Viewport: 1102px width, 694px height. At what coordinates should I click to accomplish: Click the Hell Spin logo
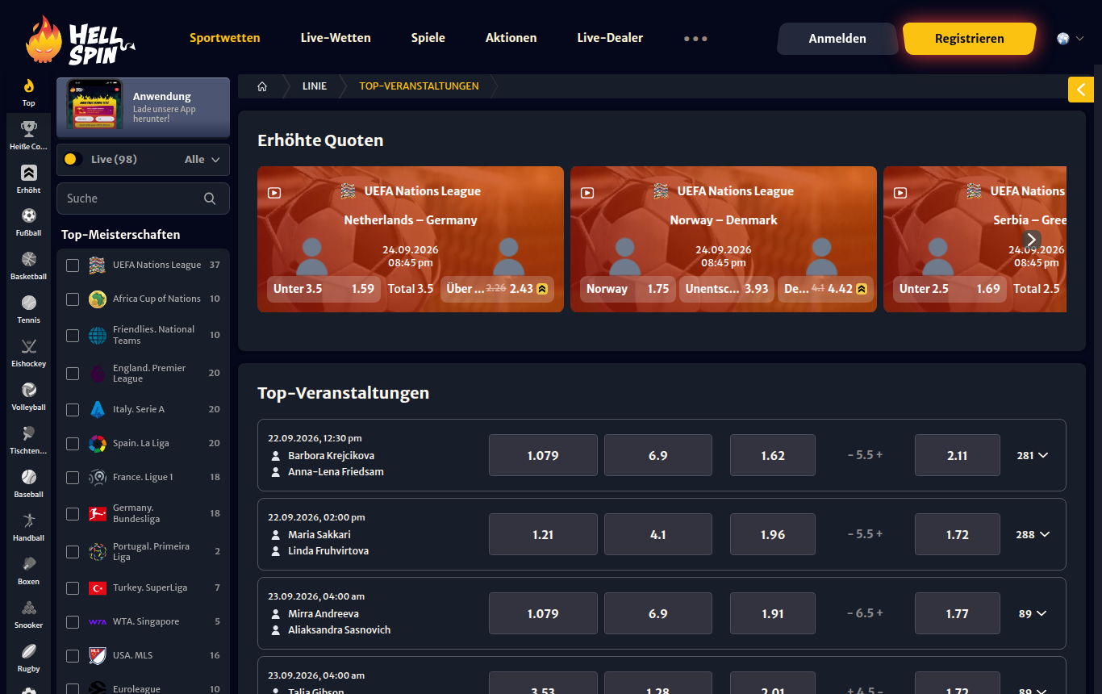click(x=80, y=41)
